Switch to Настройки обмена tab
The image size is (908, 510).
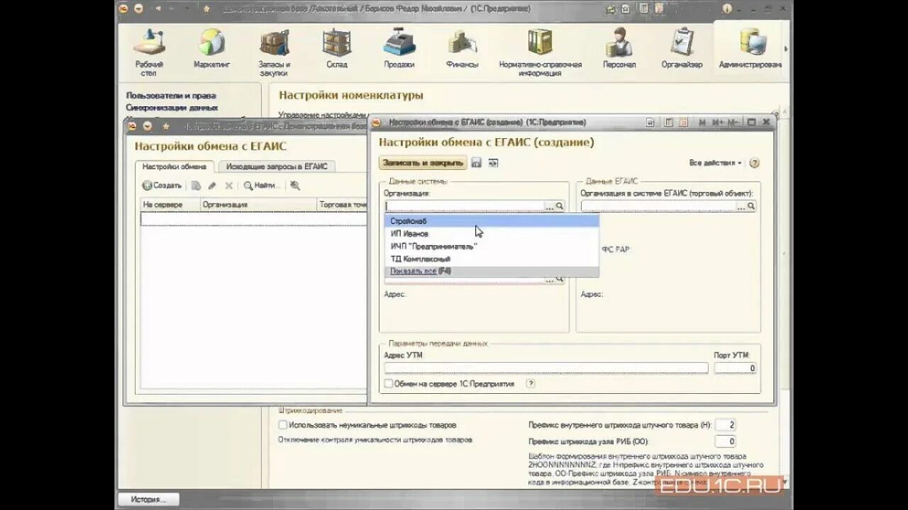pyautogui.click(x=174, y=166)
